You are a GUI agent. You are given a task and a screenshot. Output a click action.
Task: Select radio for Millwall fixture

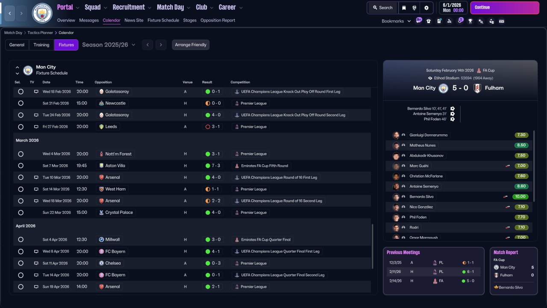click(21, 240)
